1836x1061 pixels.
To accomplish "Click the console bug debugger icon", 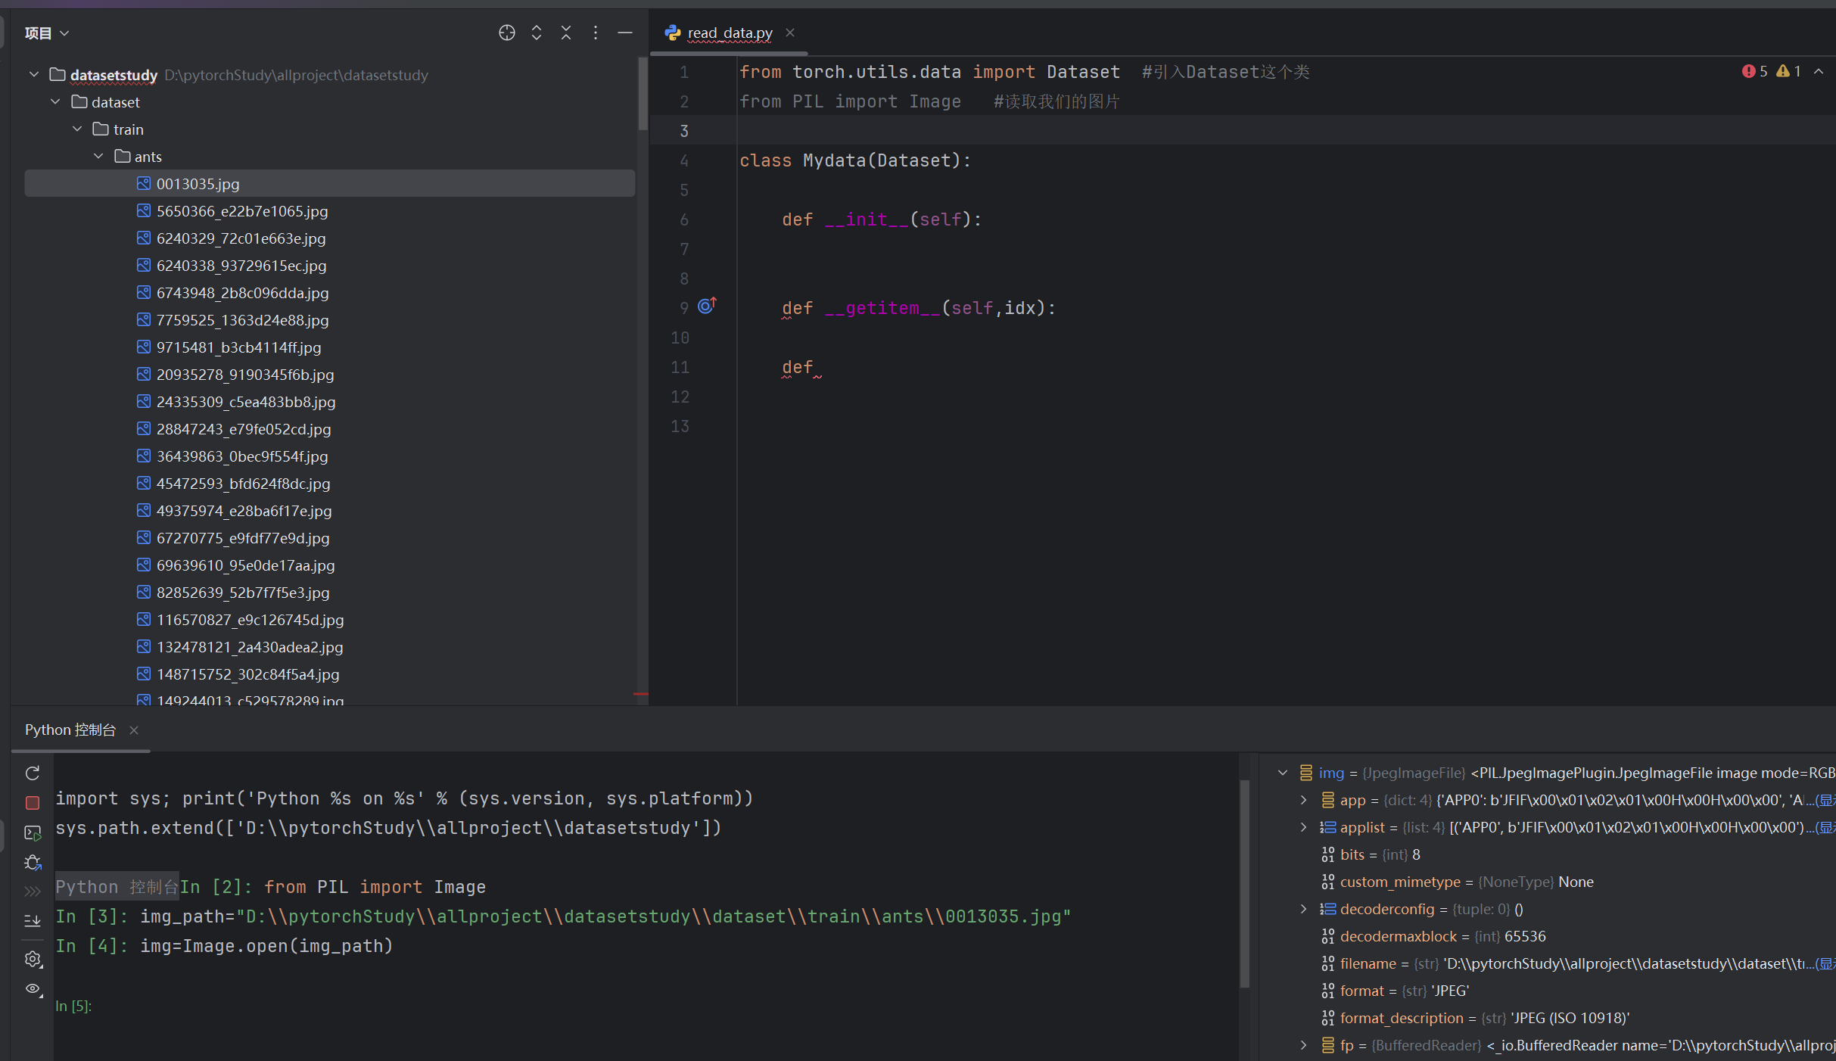I will pos(33,862).
